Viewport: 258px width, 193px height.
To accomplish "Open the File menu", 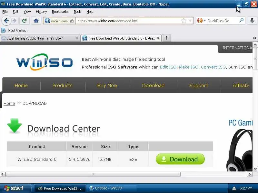I will [5, 12].
